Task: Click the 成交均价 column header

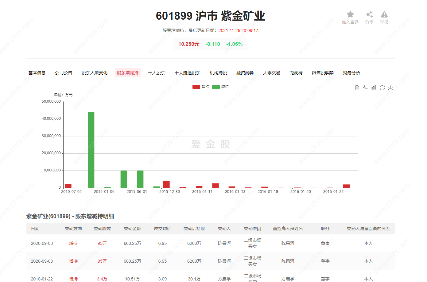Action: pos(162,229)
